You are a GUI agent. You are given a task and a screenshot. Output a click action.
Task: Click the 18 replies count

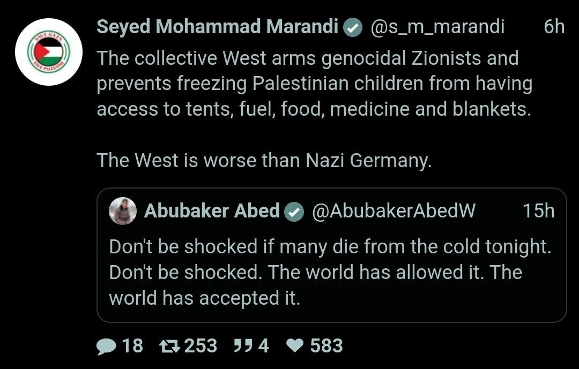[132, 346]
